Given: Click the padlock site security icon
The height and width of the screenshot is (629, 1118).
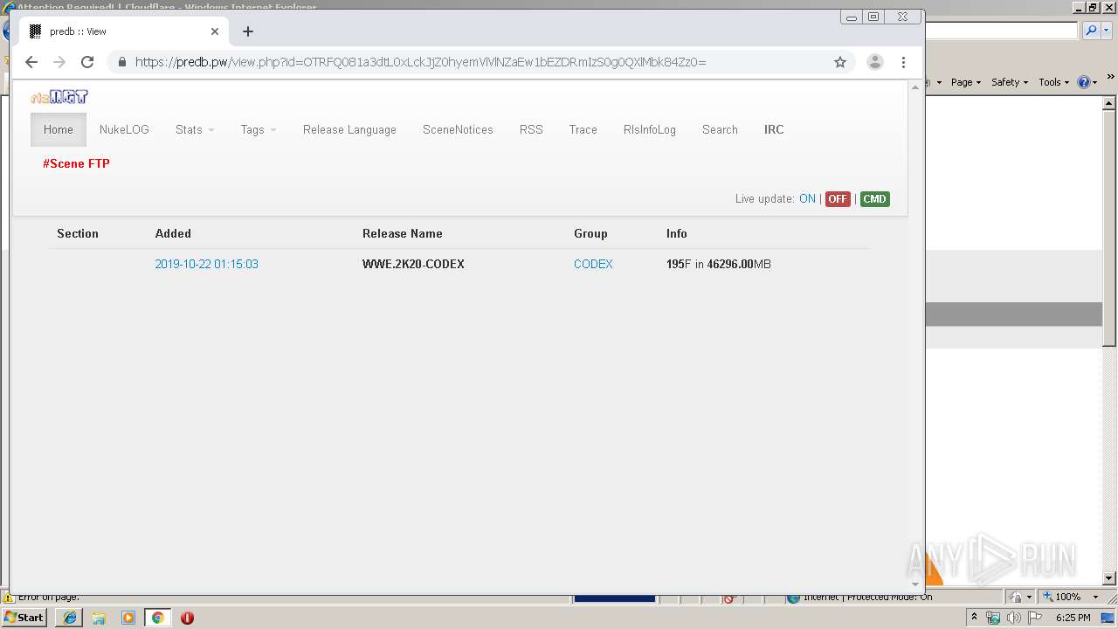Looking at the screenshot, I should click(x=121, y=62).
